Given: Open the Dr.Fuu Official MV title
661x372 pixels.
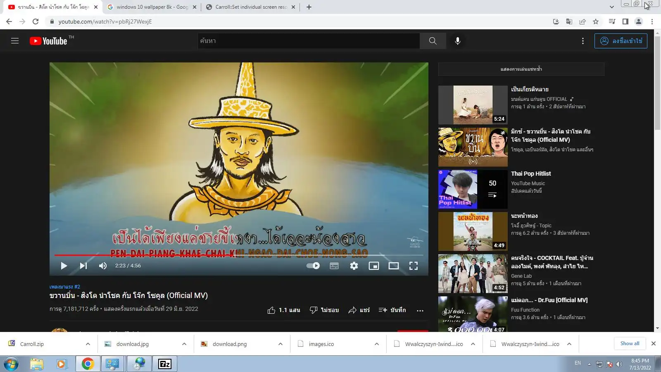Looking at the screenshot, I should (549, 300).
